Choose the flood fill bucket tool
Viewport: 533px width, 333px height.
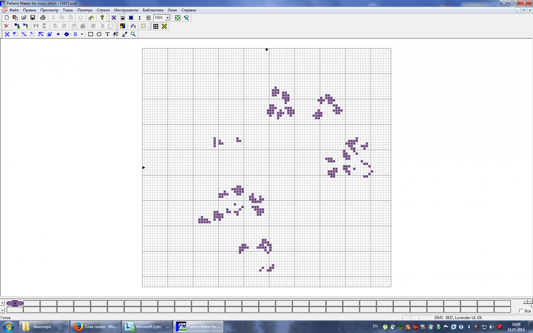point(116,34)
